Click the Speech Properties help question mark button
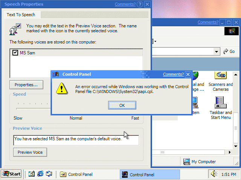 pyautogui.click(x=140, y=4)
